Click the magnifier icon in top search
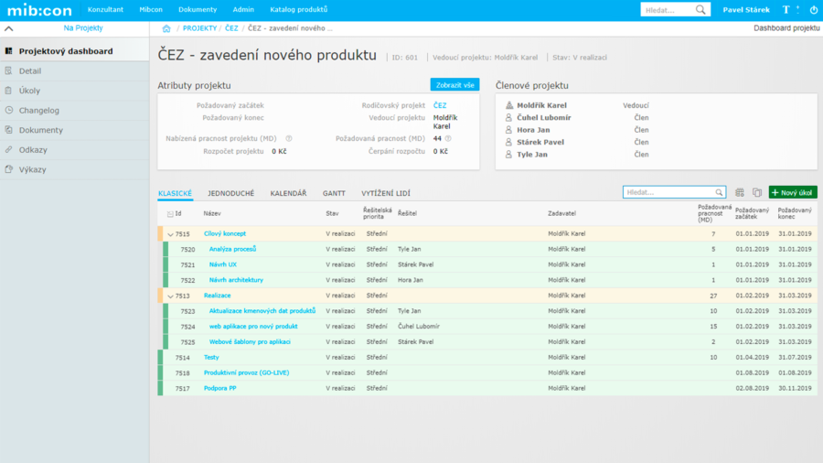This screenshot has height=463, width=823. (x=701, y=10)
